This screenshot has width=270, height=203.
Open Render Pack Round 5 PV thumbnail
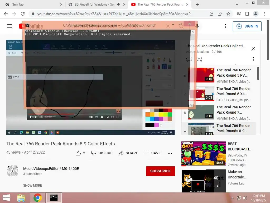201,75
